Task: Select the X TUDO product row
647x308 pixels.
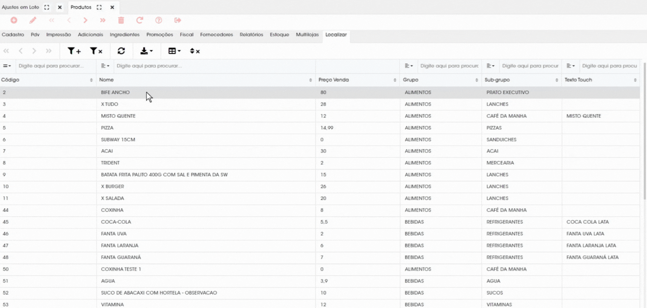Action: tap(320, 104)
